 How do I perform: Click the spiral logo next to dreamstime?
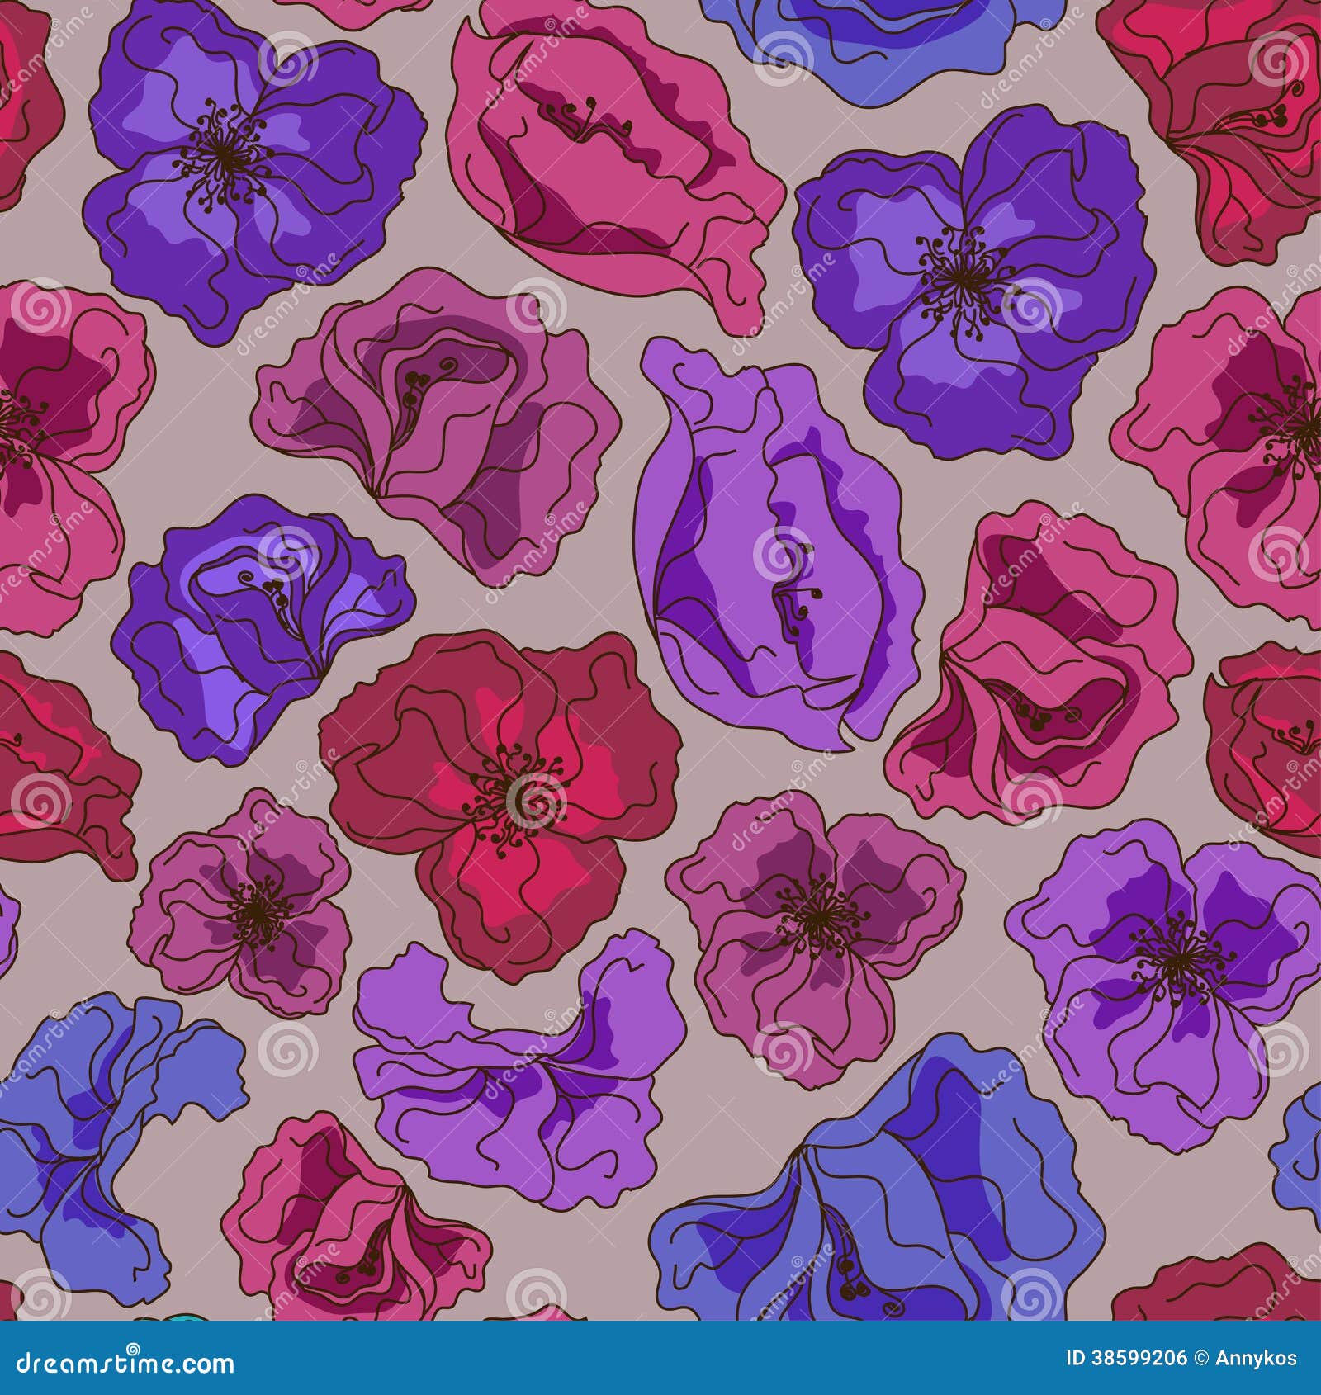tap(133, 1349)
